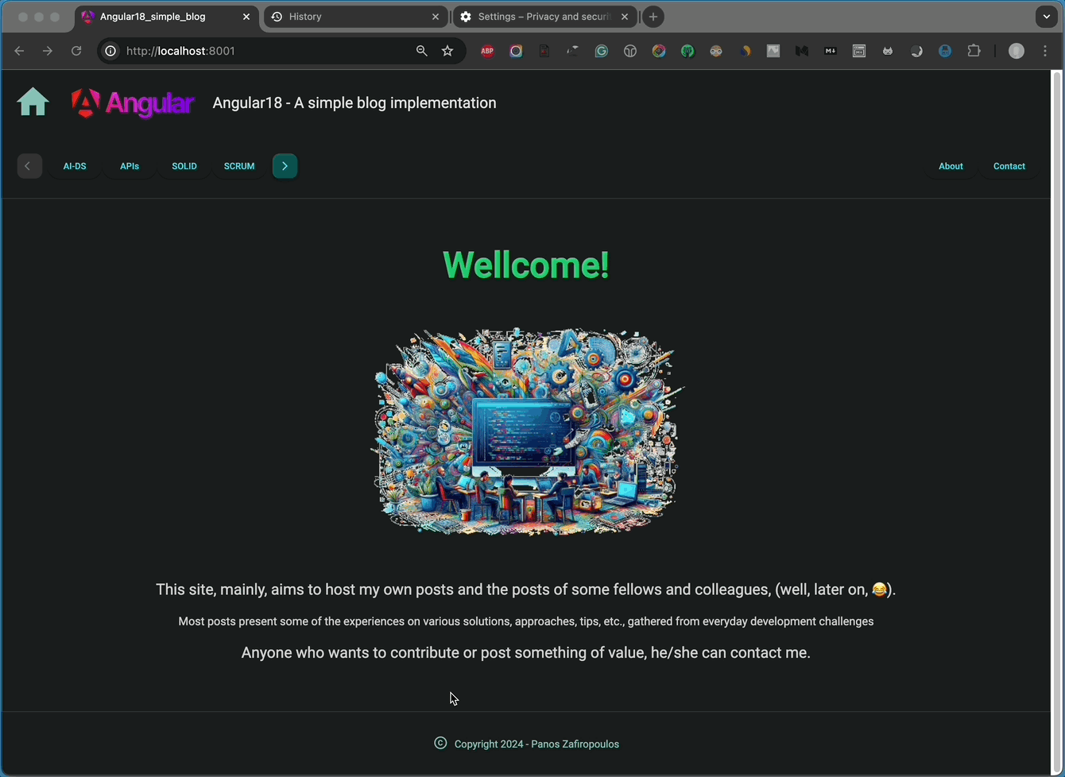Reload the current page

pos(76,51)
